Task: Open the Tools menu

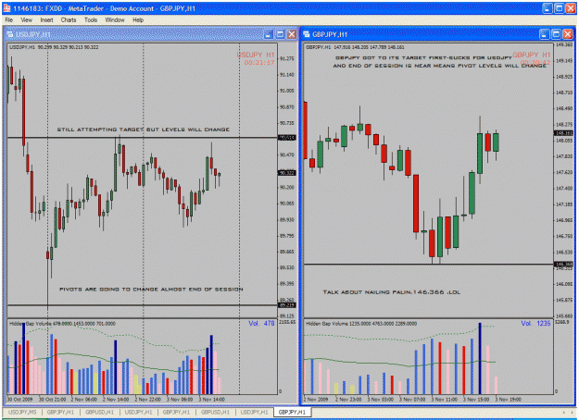Action: pos(91,20)
